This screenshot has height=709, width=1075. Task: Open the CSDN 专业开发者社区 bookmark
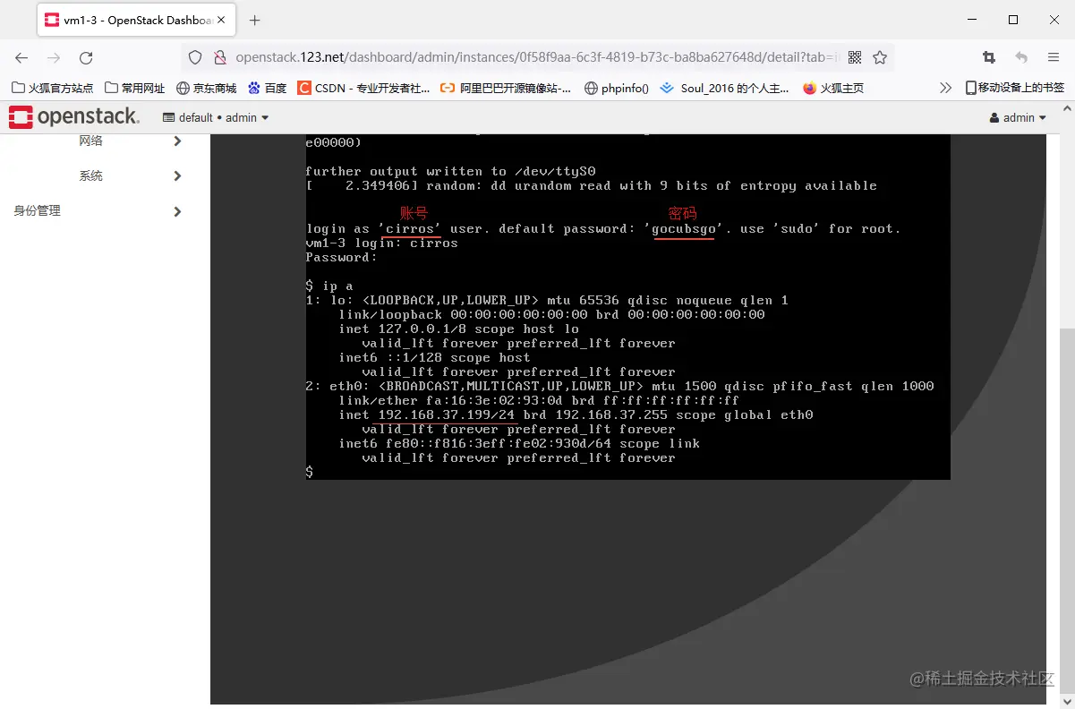[363, 88]
